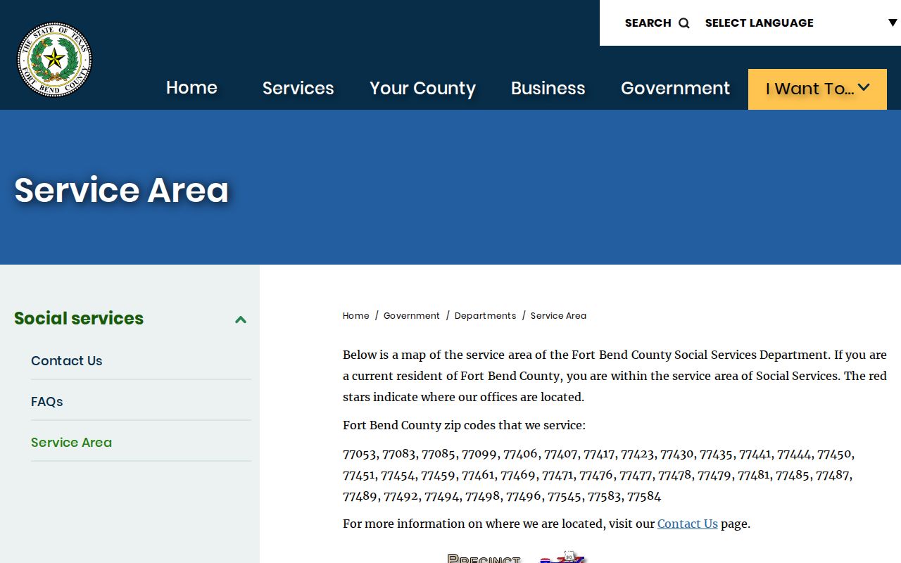
Task: Open the Select Language dropdown
Action: point(801,23)
